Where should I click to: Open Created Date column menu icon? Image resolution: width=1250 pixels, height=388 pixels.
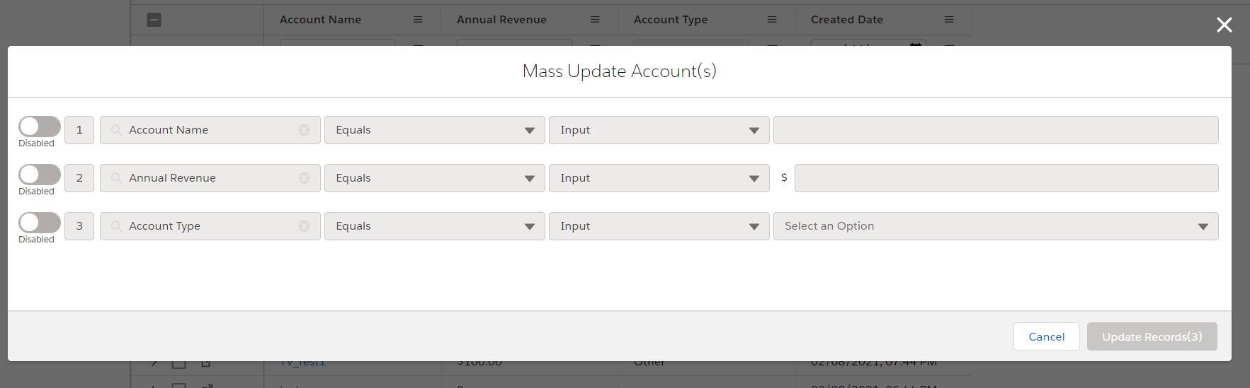pyautogui.click(x=949, y=20)
